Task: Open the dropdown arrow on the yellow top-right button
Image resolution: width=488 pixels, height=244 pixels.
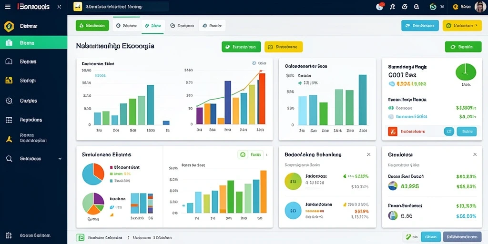Action: 476,26
